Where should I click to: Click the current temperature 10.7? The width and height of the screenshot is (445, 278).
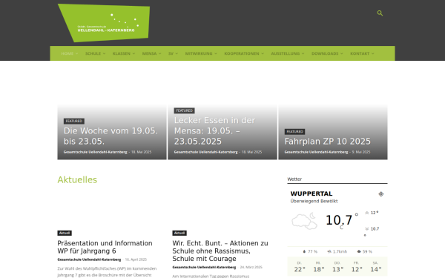point(339,220)
